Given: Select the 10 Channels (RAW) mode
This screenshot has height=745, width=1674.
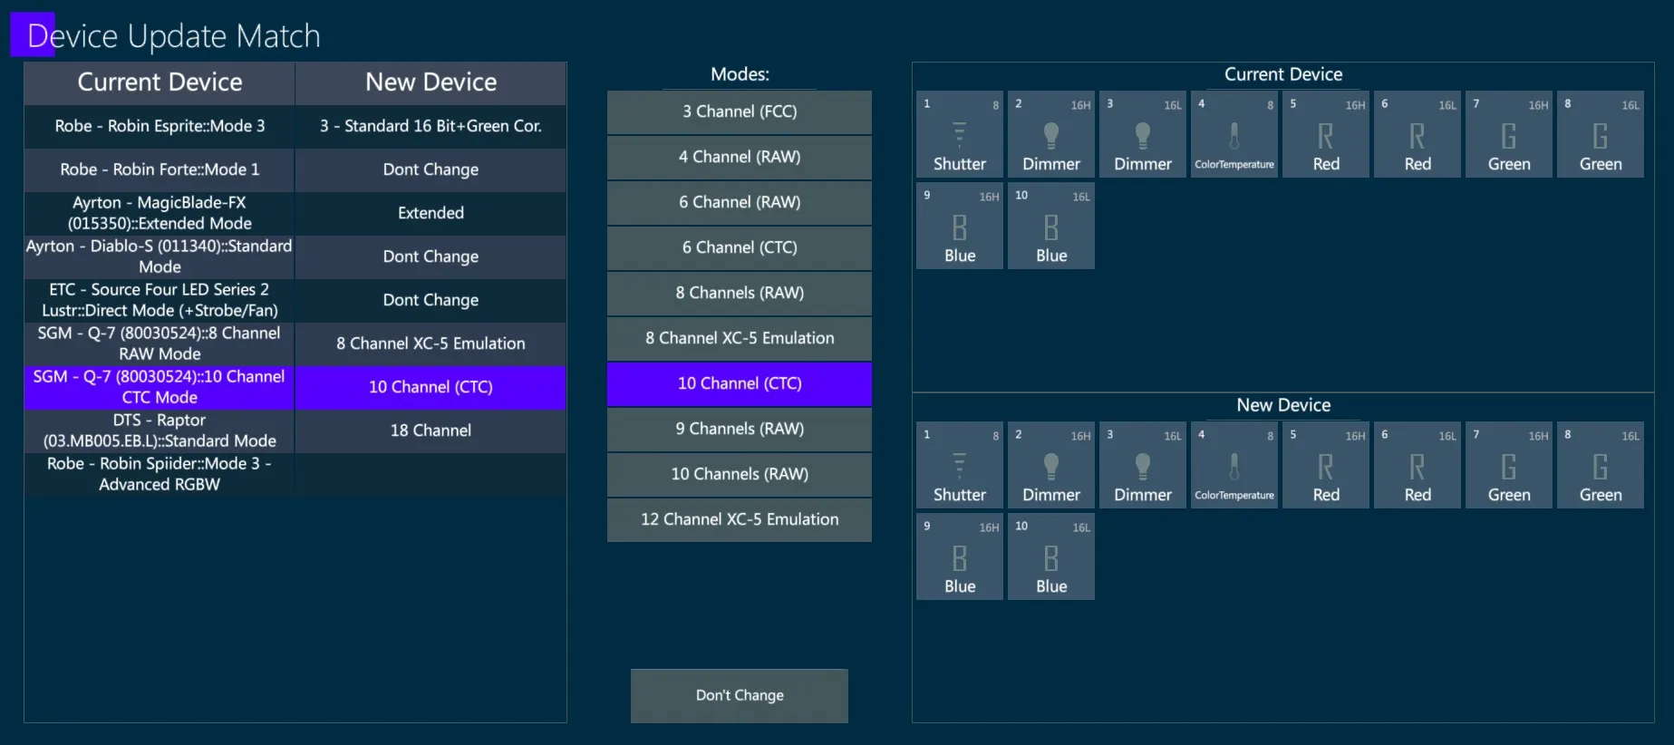Looking at the screenshot, I should coord(740,474).
